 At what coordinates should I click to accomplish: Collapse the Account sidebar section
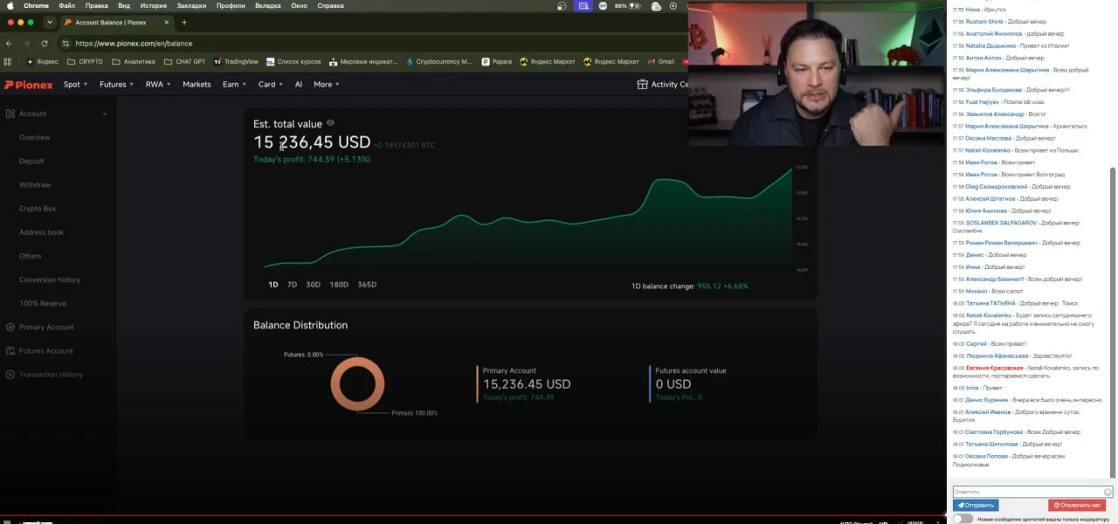[105, 114]
